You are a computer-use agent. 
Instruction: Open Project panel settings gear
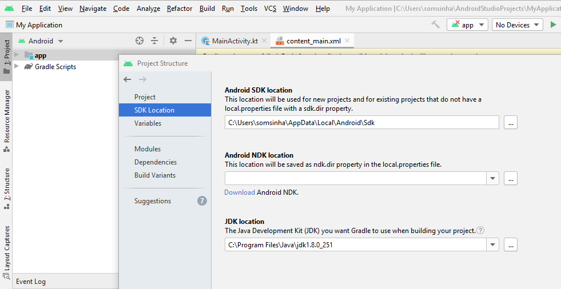[x=173, y=41]
